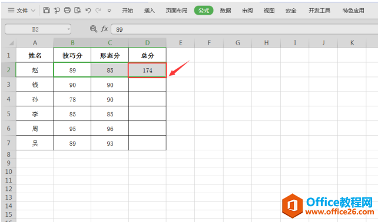Select column B header
Screen dimensions: 378x222
click(72, 43)
